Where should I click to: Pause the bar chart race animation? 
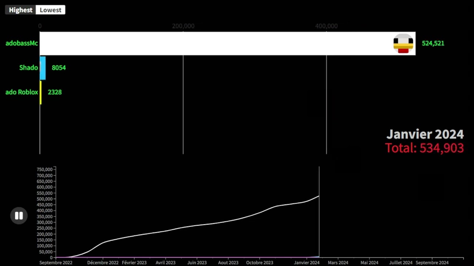click(x=19, y=216)
